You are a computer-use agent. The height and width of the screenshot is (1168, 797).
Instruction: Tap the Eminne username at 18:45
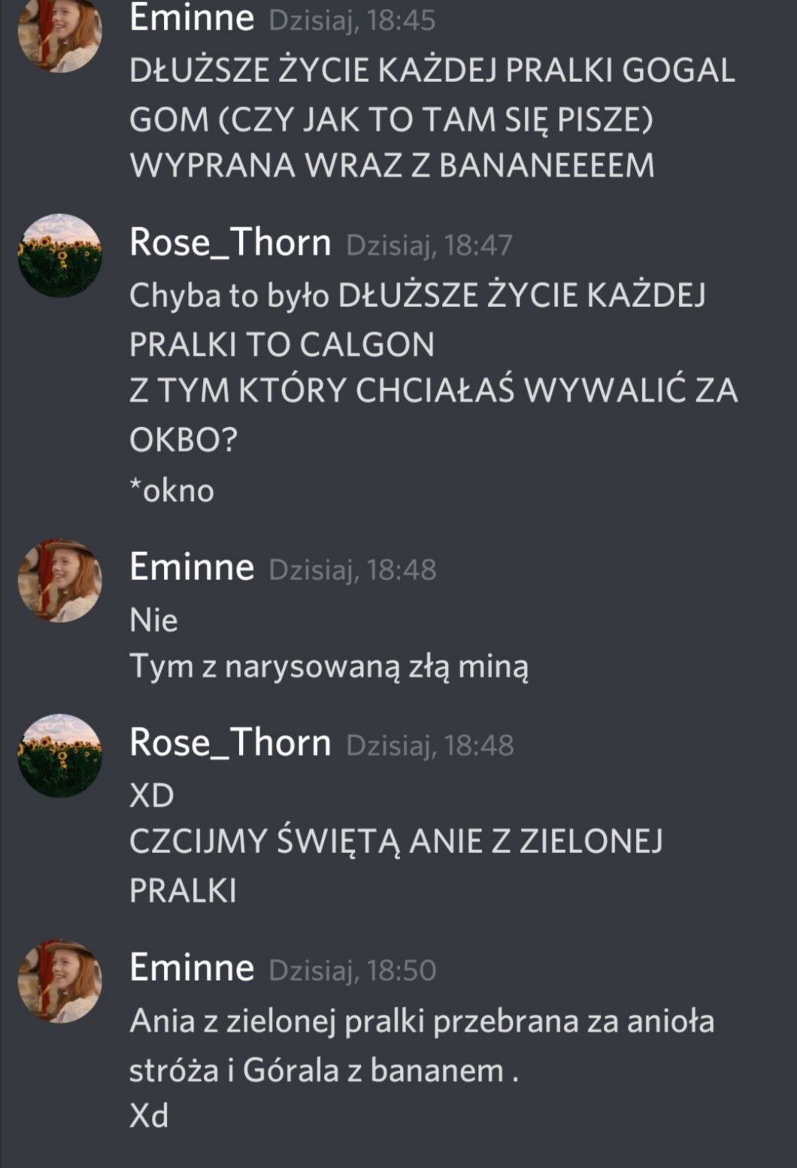click(192, 17)
